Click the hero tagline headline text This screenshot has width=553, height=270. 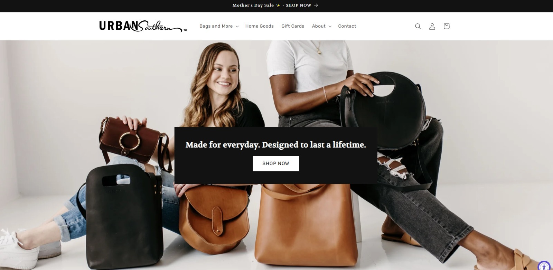coord(276,144)
